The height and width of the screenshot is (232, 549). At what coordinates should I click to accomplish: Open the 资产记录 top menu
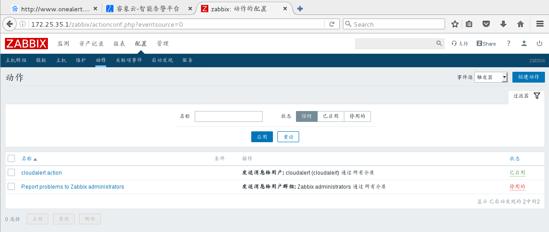point(91,44)
